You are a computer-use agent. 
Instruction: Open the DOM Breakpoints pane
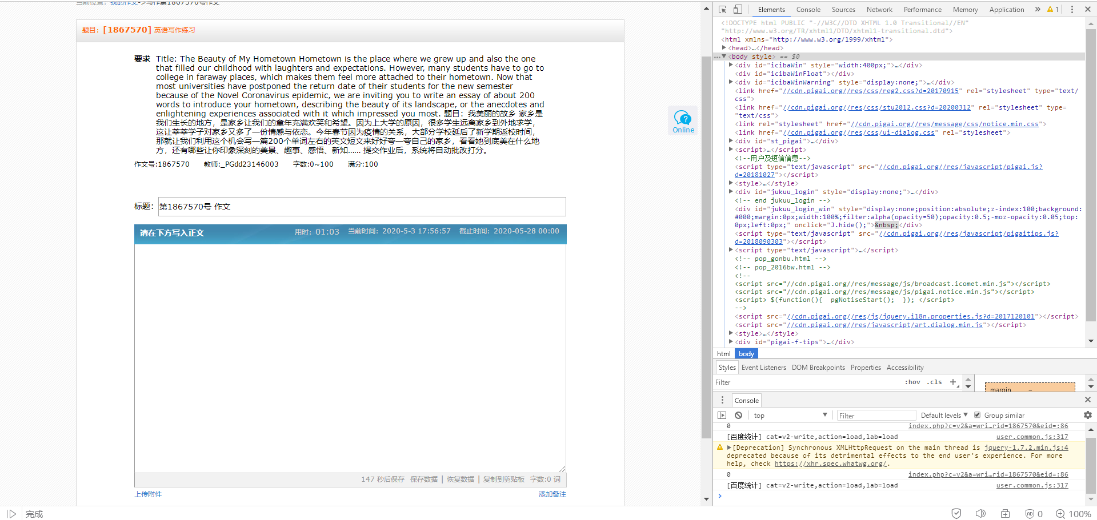(x=818, y=368)
